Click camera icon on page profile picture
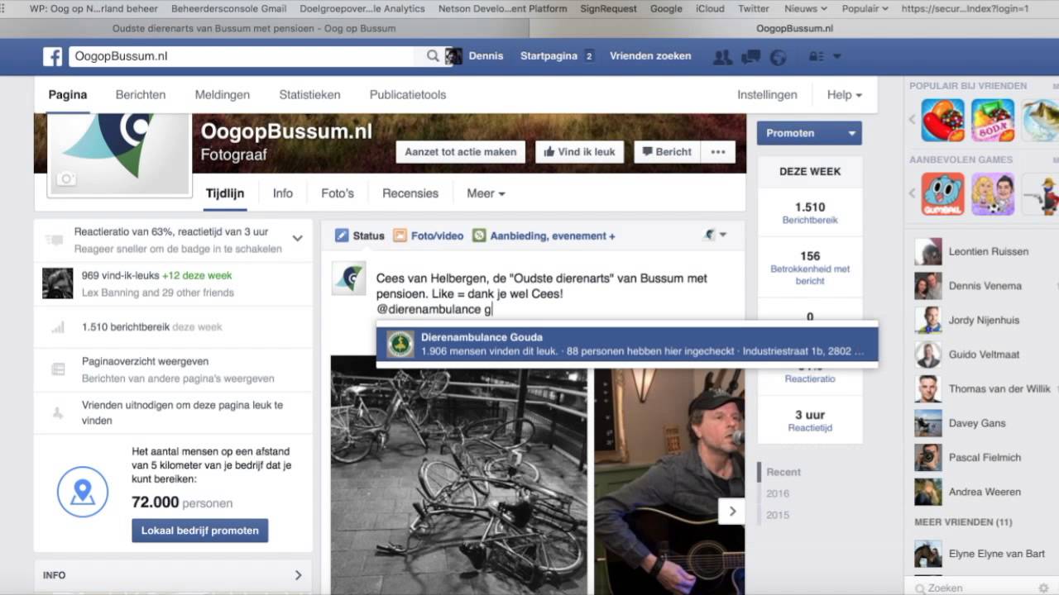1059x595 pixels. pos(66,178)
